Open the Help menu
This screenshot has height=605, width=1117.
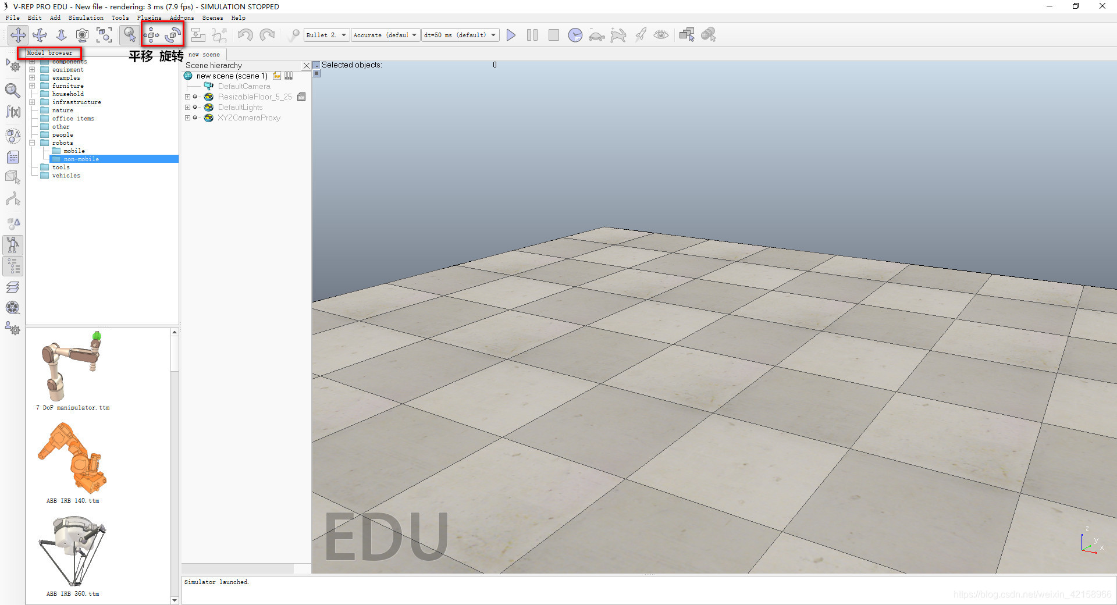point(239,18)
